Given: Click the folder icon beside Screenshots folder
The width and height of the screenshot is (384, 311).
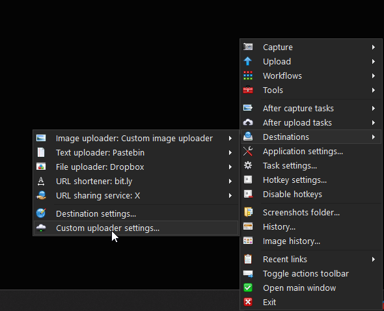Looking at the screenshot, I should click(248, 212).
